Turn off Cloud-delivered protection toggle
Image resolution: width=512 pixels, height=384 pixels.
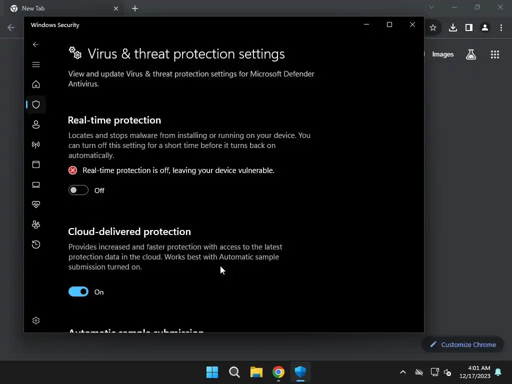pyautogui.click(x=78, y=291)
